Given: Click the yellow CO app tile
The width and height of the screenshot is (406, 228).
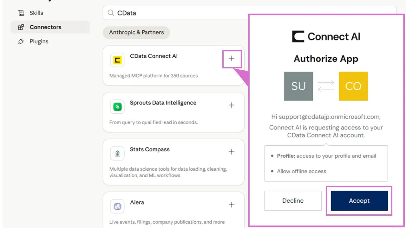Looking at the screenshot, I should tap(353, 86).
